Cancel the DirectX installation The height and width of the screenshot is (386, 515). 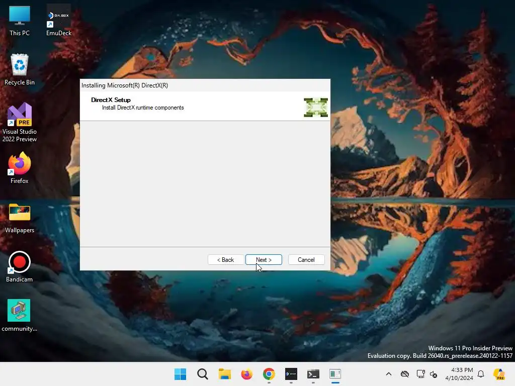306,260
